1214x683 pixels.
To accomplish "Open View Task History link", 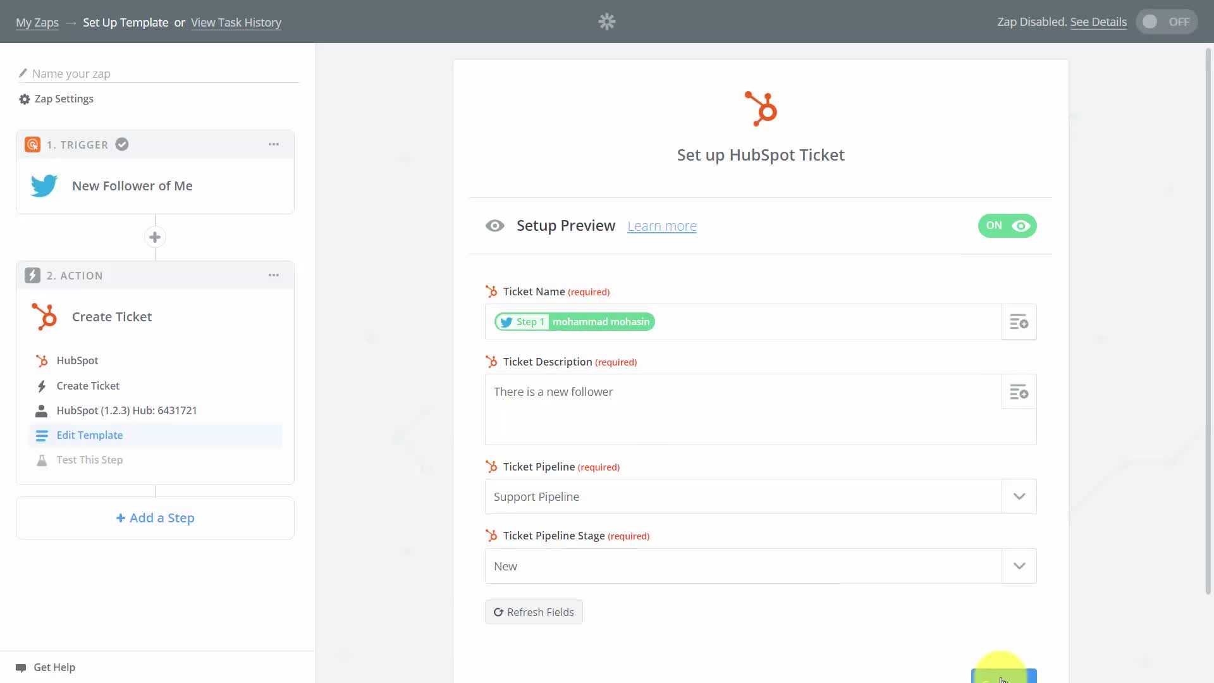I will [x=236, y=23].
